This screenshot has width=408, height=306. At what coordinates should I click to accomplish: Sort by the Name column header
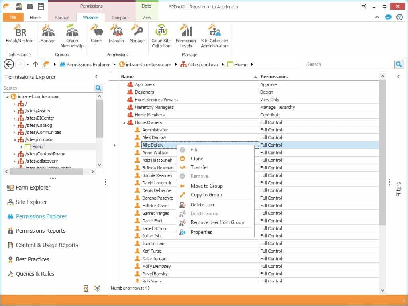coord(189,76)
